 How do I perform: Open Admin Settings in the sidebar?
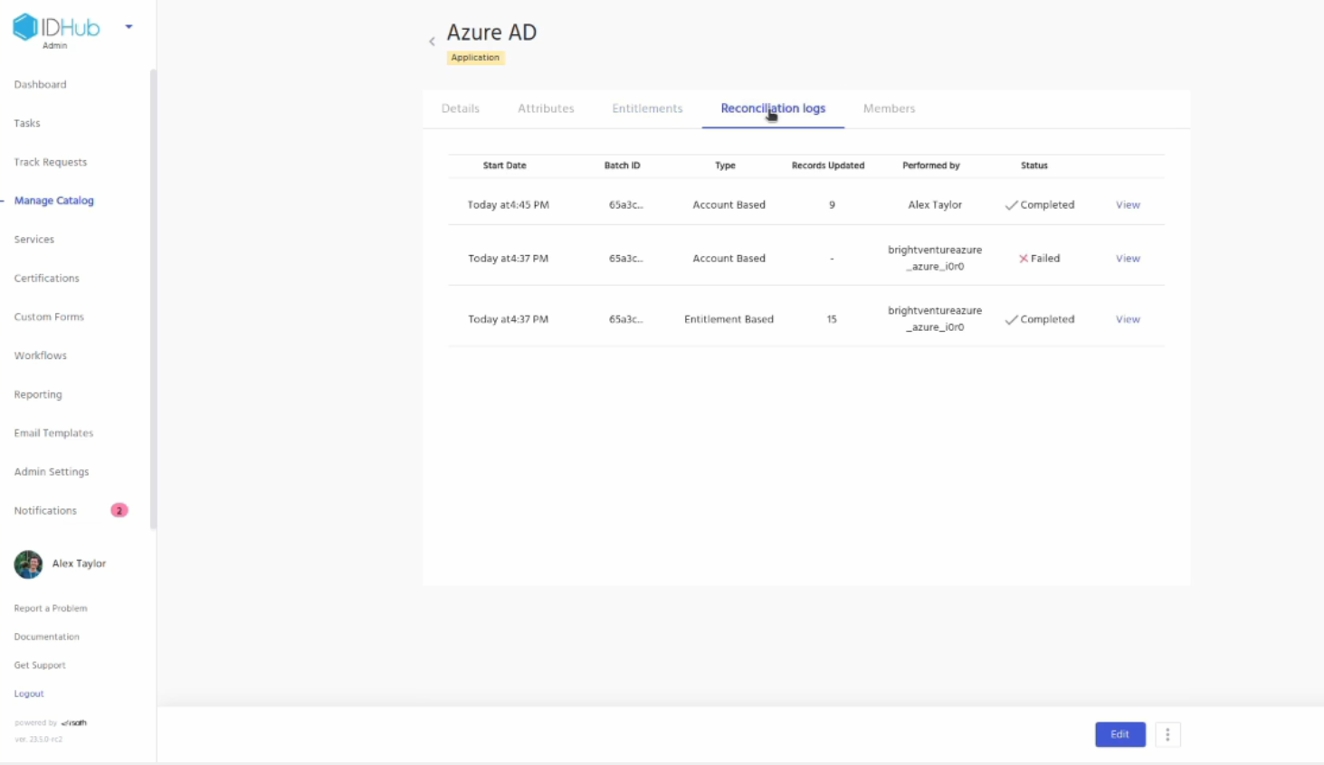pyautogui.click(x=52, y=472)
